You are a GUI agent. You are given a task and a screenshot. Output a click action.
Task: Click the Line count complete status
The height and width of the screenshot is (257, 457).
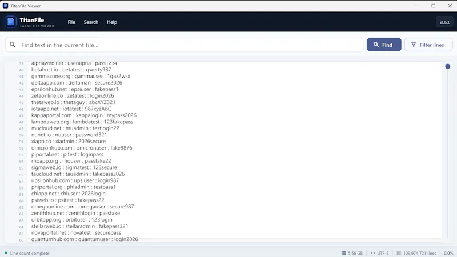click(30, 253)
